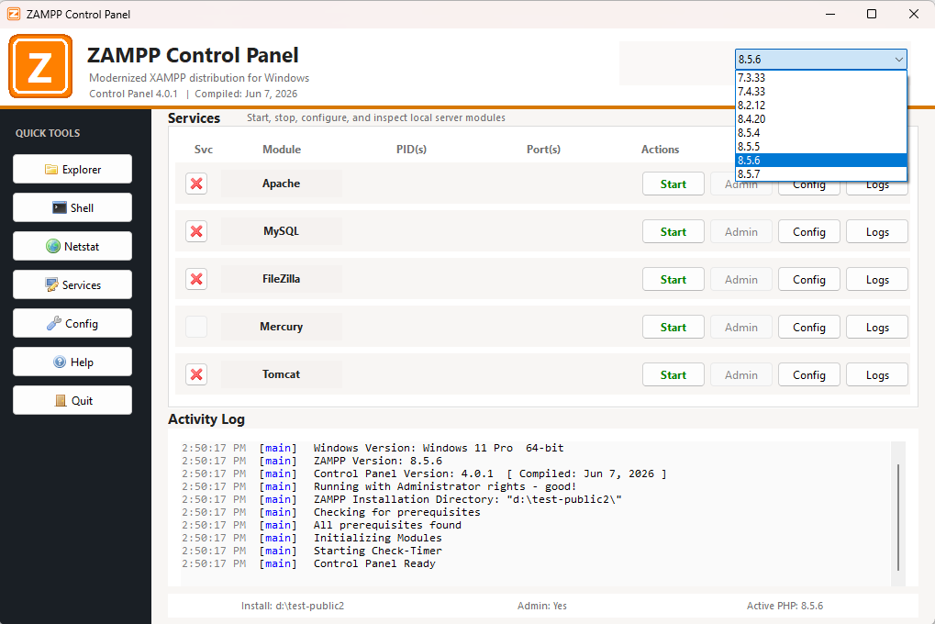Click the FileZilla Admin button
The width and height of the screenshot is (935, 624).
[741, 279]
